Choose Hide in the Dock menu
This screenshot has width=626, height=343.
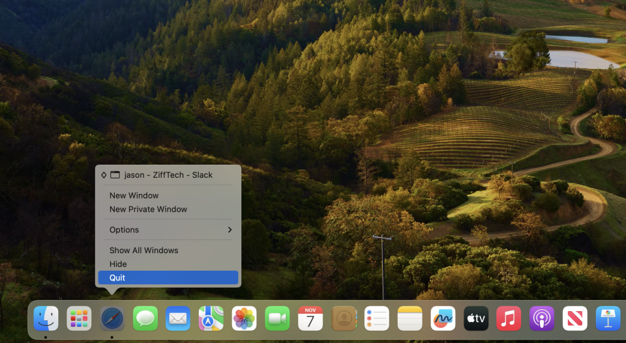(x=118, y=264)
